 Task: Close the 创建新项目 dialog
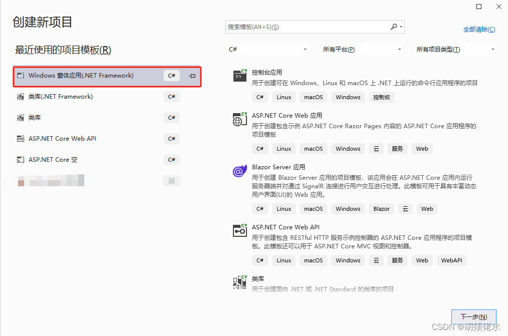tap(499, 7)
